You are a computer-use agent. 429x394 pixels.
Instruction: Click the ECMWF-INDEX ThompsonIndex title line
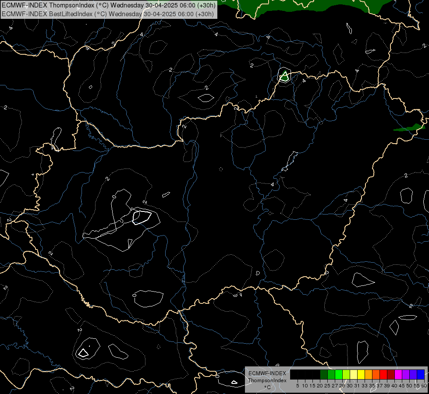[109, 5]
